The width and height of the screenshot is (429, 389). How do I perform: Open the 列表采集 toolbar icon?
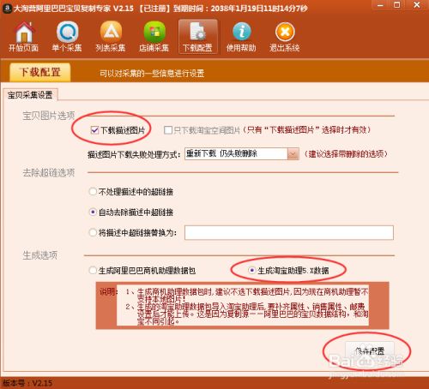click(111, 37)
